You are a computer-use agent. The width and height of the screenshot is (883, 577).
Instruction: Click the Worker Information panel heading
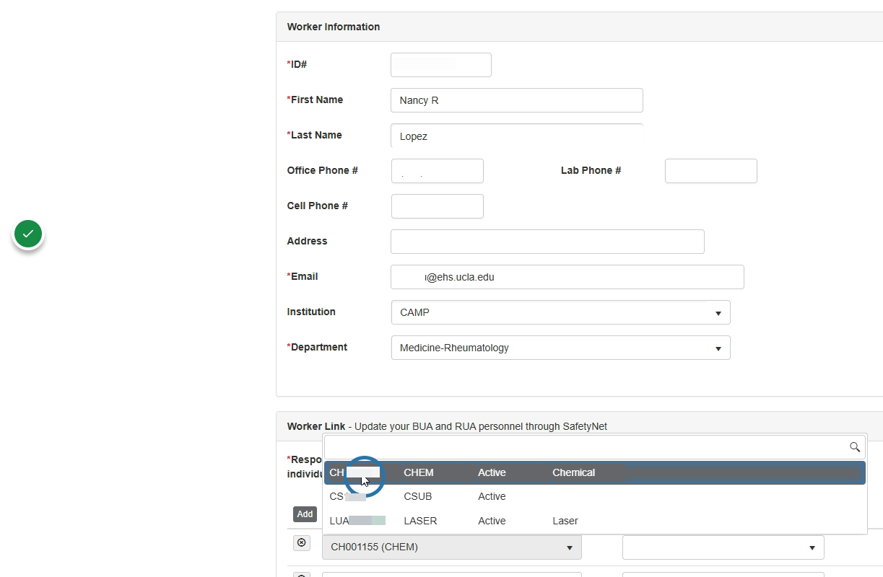(334, 27)
